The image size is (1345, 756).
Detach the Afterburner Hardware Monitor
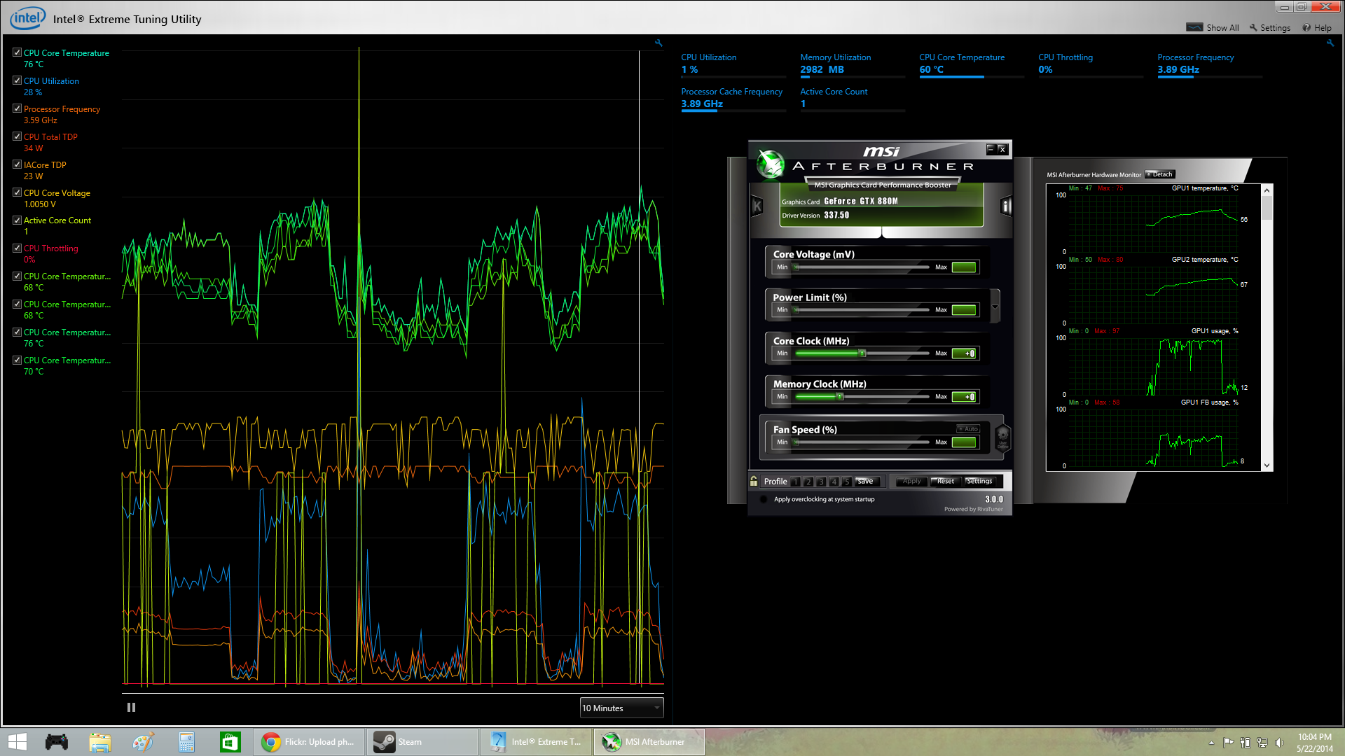(x=1160, y=174)
